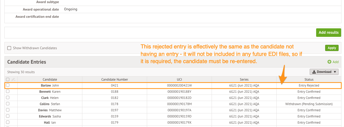Click the Series column header

[244, 80]
